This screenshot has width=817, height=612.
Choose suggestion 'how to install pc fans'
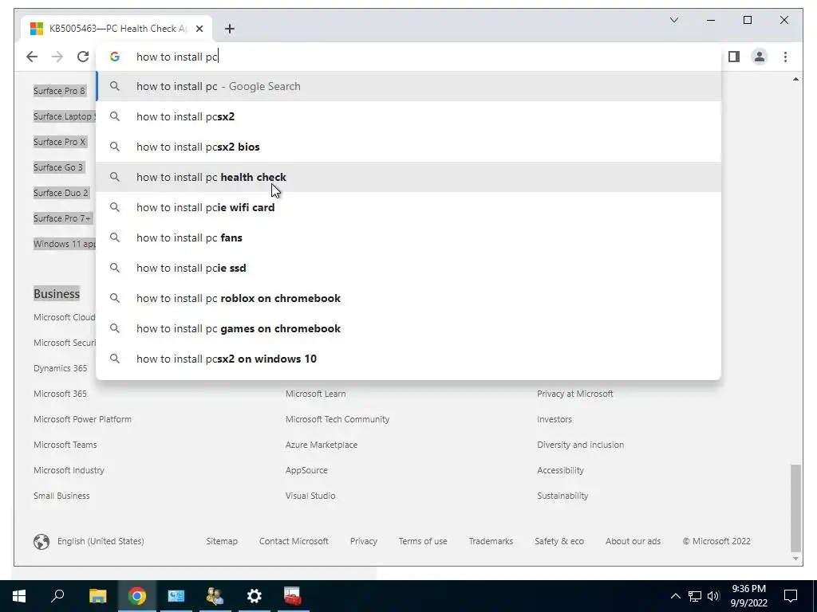409,237
